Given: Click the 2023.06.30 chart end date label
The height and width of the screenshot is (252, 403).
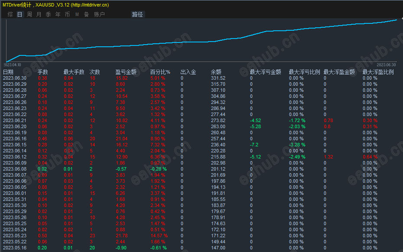Looking at the screenshot, I should tap(386, 65).
